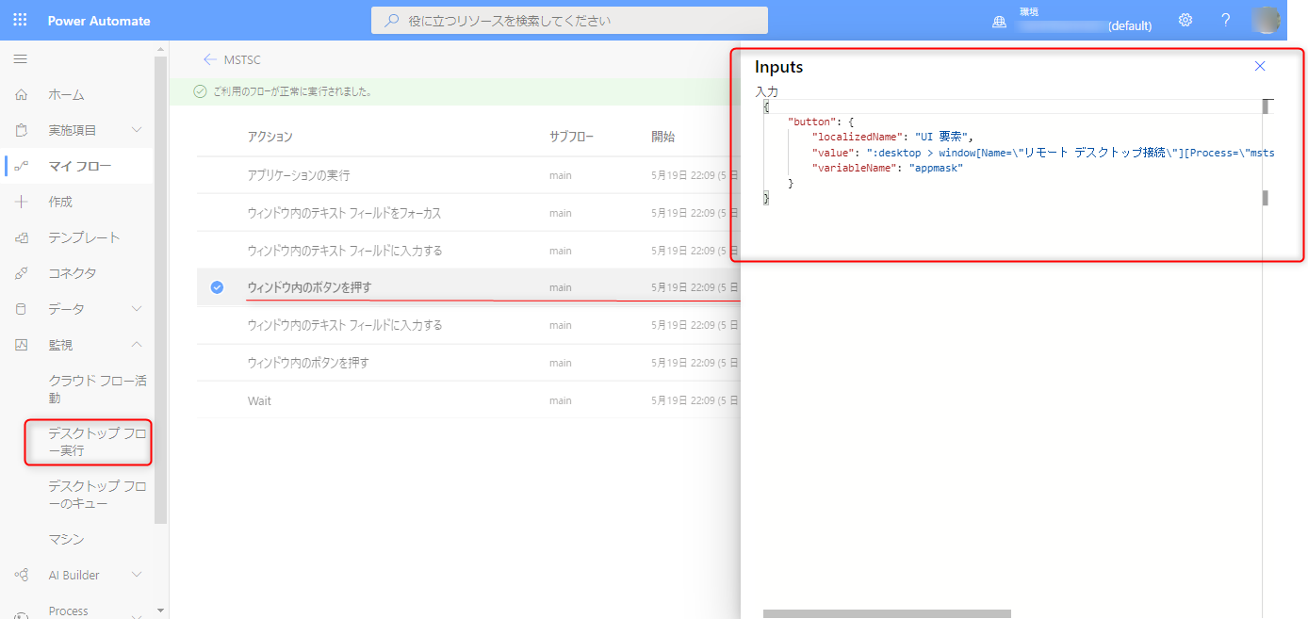Screen dimensions: 1308x619
Task: Uncheck the selected ウィンドウ内のボタンを押す row checkmark
Action: pyautogui.click(x=217, y=287)
